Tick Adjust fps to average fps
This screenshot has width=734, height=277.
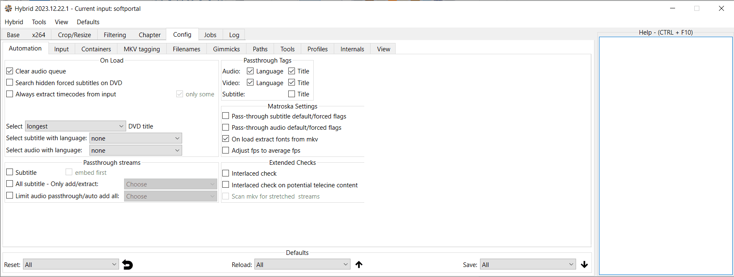coord(226,150)
